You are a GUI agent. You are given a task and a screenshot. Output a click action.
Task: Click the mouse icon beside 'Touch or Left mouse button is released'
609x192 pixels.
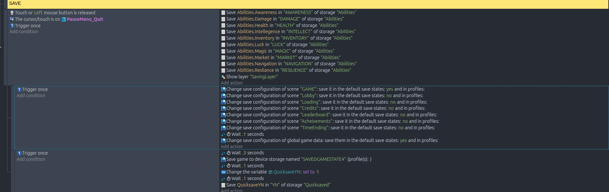[12, 13]
